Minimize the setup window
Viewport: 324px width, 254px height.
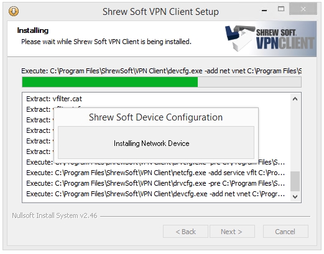[264, 11]
